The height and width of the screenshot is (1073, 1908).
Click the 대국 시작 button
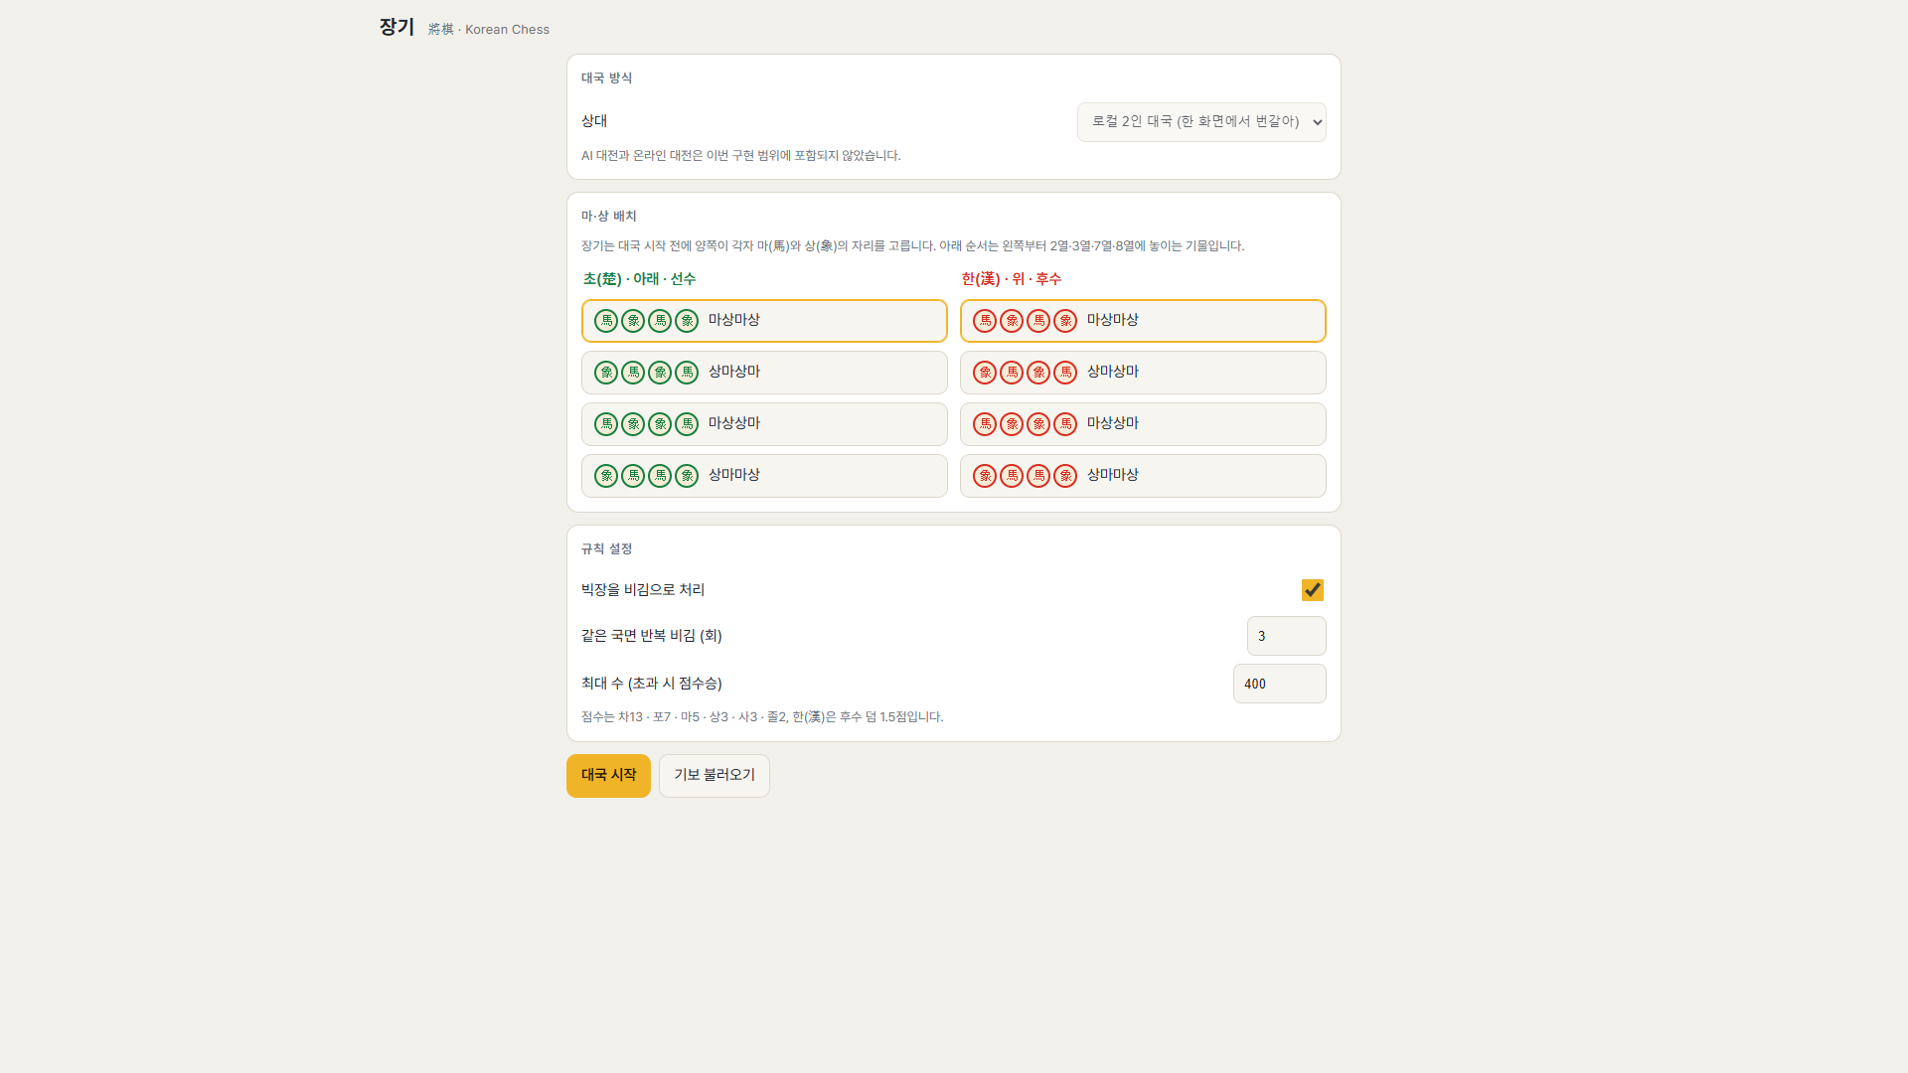[x=608, y=776]
